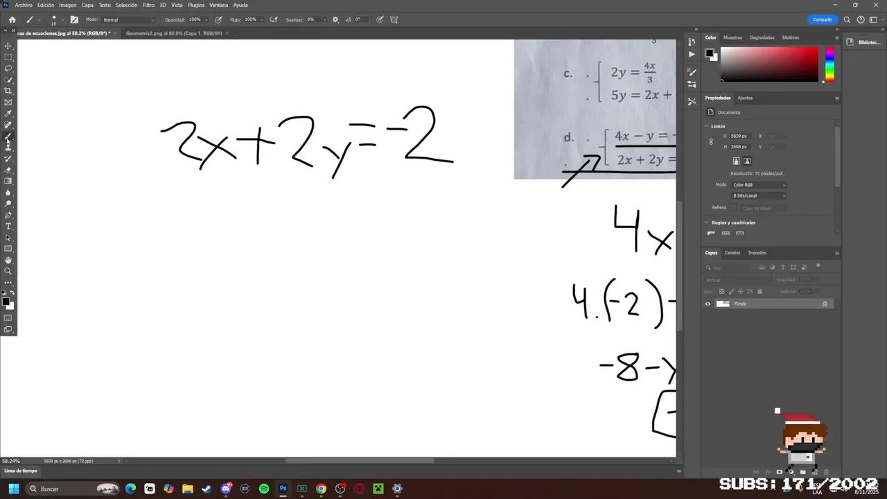Select the Frame tool

8,103
